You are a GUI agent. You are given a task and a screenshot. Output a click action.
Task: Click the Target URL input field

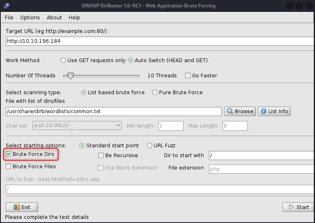[160, 41]
